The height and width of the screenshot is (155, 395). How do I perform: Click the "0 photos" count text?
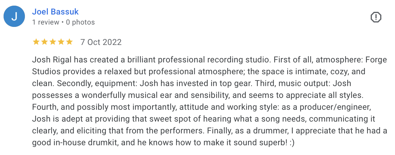[x=80, y=22]
